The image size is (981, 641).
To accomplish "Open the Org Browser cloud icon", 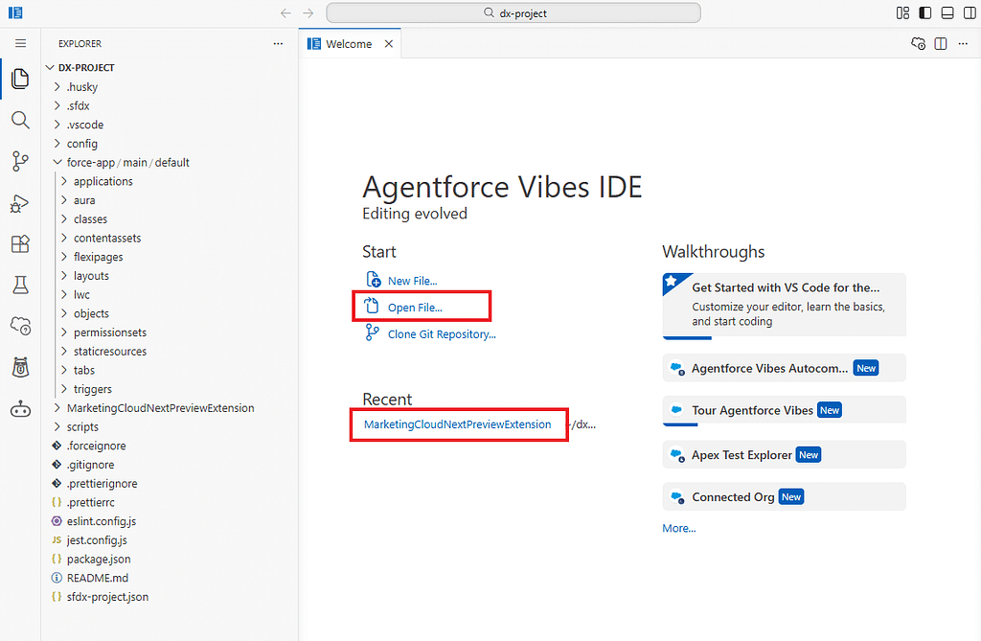I will coord(20,326).
